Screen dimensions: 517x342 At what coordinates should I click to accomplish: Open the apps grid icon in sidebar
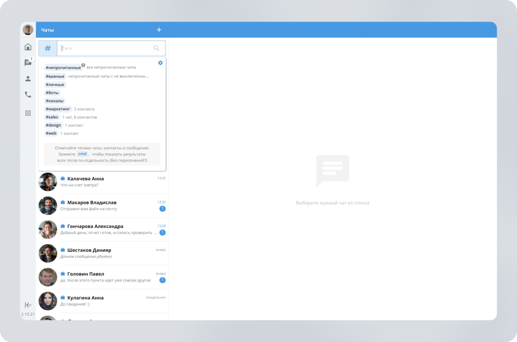coord(28,113)
